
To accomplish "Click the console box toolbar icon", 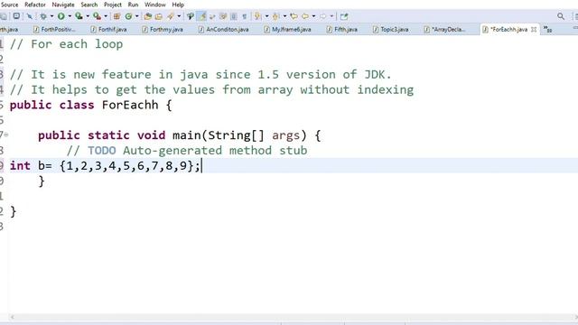I will coord(16,16).
